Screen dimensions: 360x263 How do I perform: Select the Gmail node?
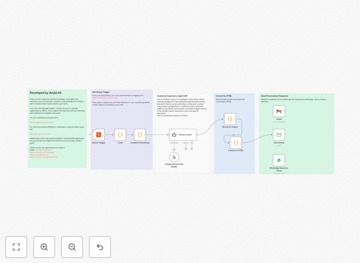click(x=279, y=112)
